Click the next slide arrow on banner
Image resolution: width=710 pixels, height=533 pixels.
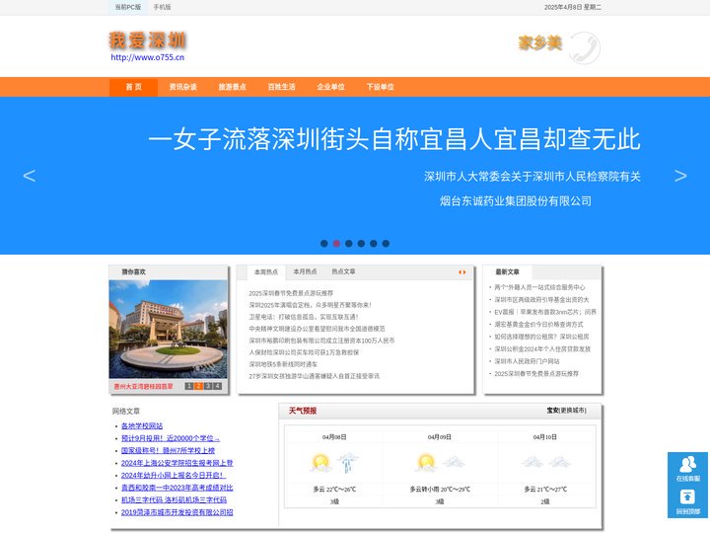click(680, 176)
